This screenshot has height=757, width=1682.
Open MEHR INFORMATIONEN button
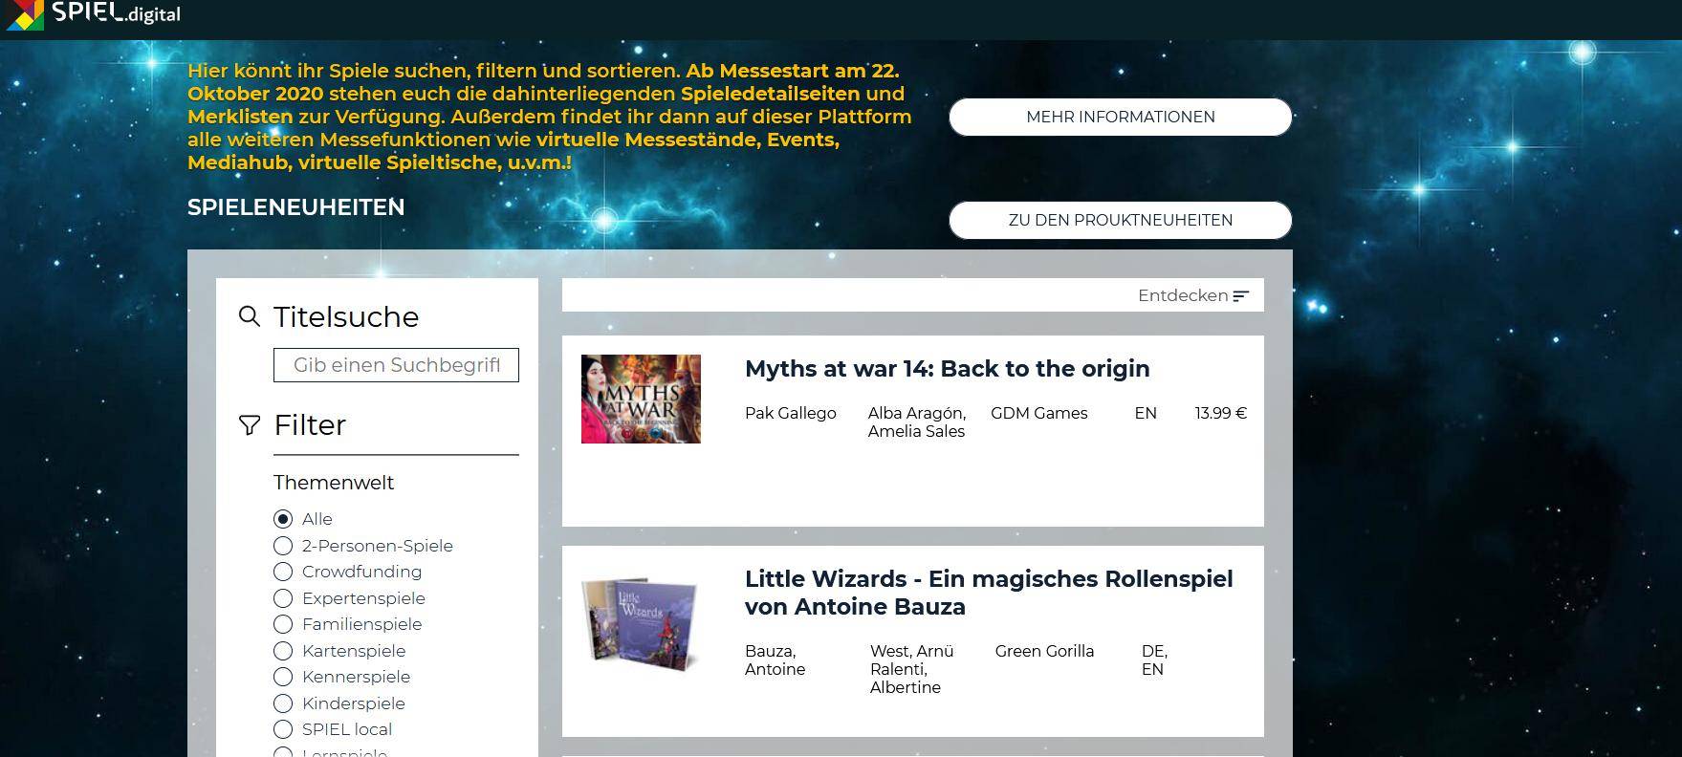pos(1121,117)
